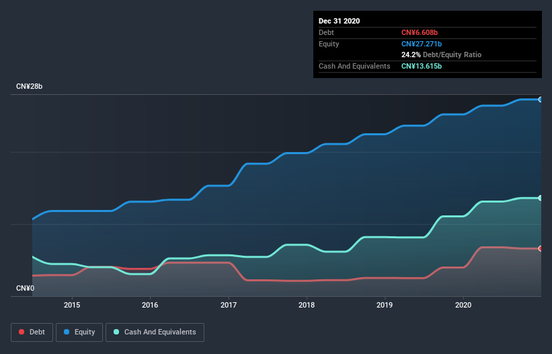Toggle the Debt series legend button
The image size is (552, 354).
32,332
